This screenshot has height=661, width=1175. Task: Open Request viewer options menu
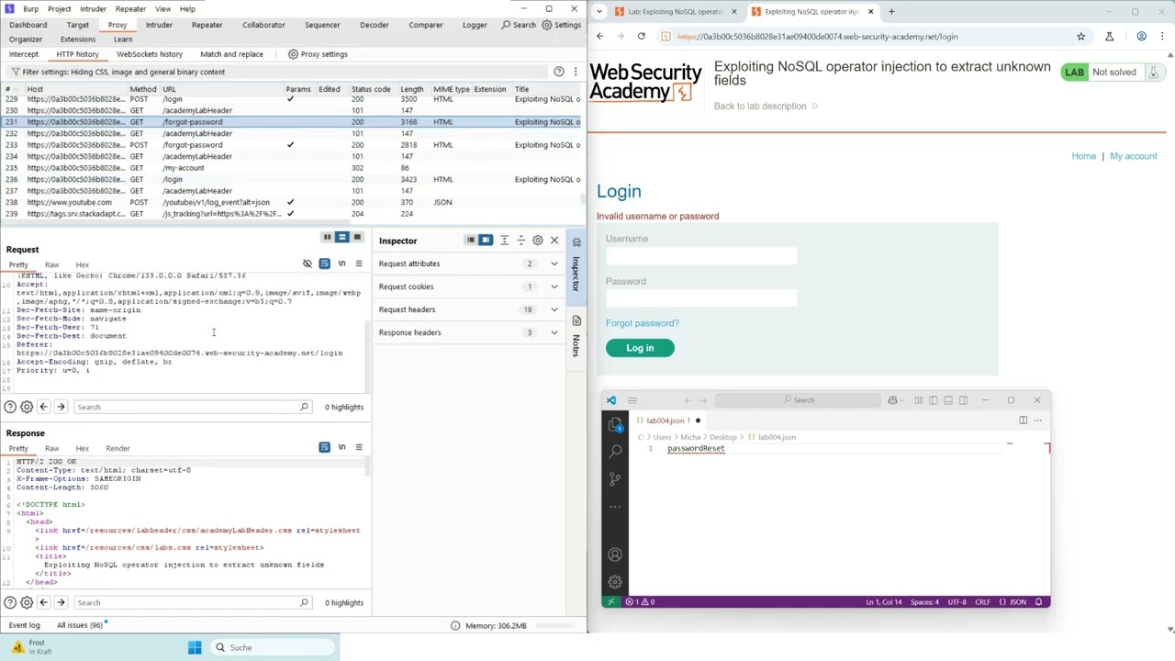(359, 264)
